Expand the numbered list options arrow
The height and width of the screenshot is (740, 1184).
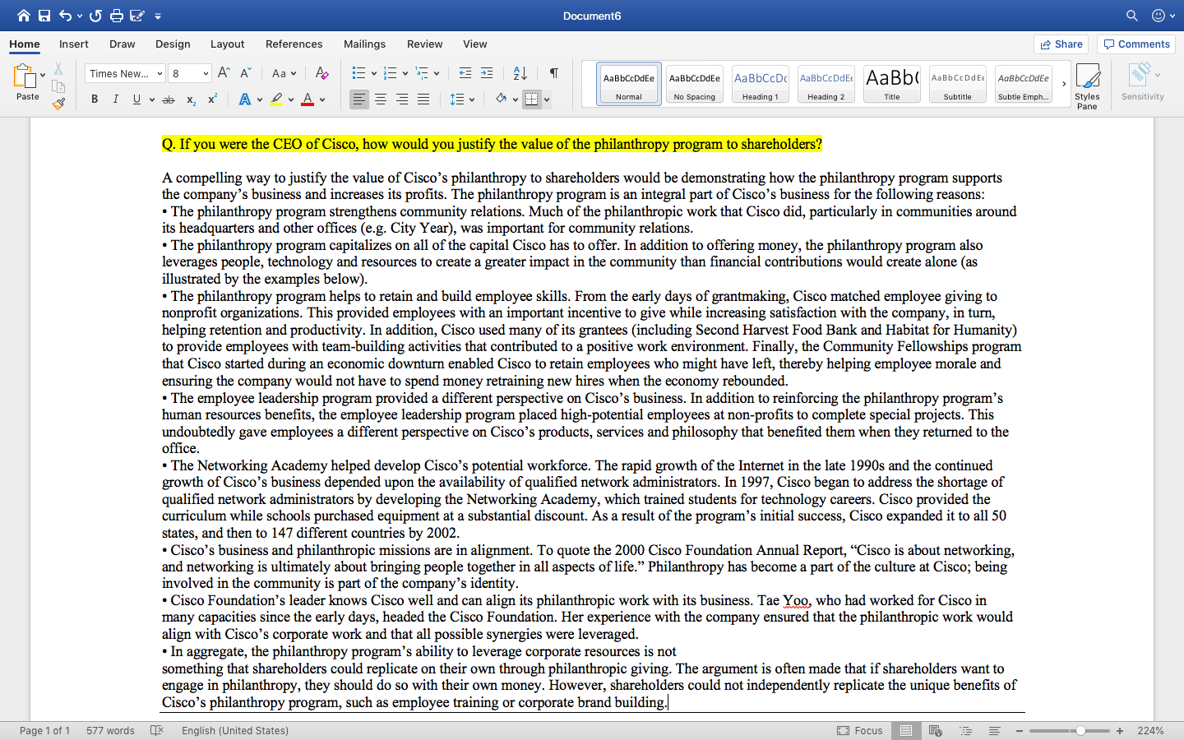[x=405, y=73]
